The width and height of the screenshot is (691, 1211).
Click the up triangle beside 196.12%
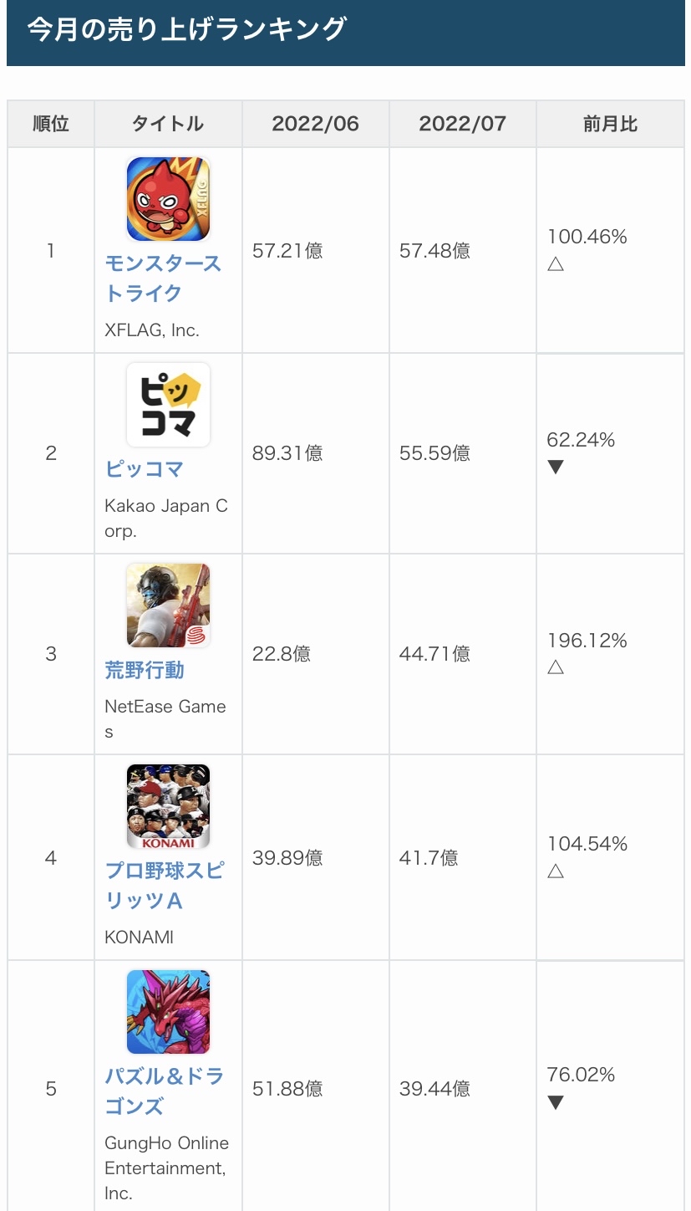556,667
